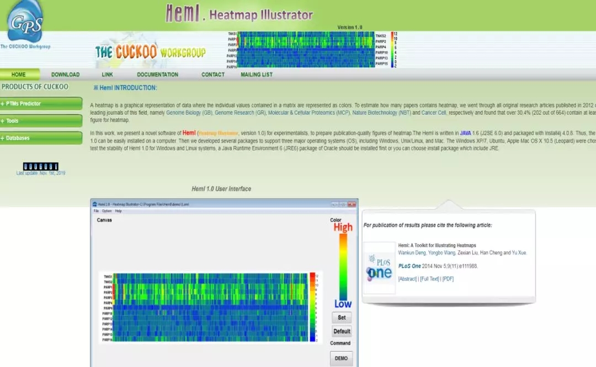Click the red HemI name in the text

click(x=189, y=133)
